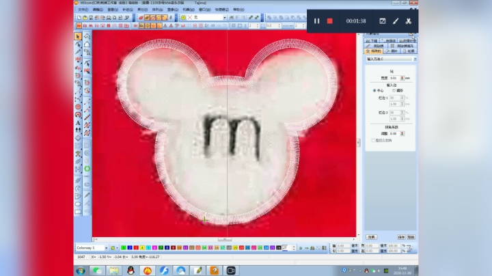
Task: Click the Save disk icon
Action: [91, 18]
